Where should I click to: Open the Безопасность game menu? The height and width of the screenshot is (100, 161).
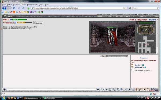click(127, 15)
